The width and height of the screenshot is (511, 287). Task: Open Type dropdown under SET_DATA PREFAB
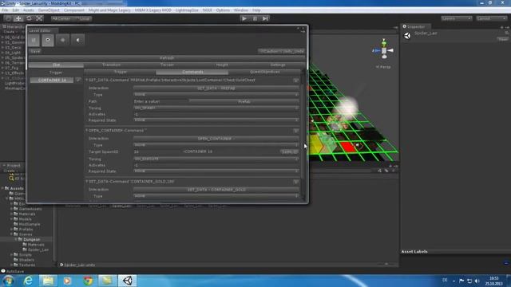coord(216,94)
